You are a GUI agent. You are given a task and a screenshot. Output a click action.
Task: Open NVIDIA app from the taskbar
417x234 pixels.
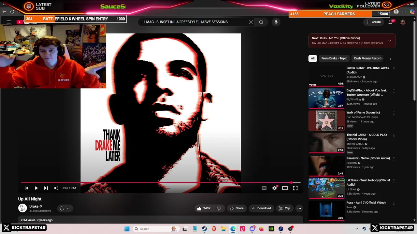tap(271, 229)
